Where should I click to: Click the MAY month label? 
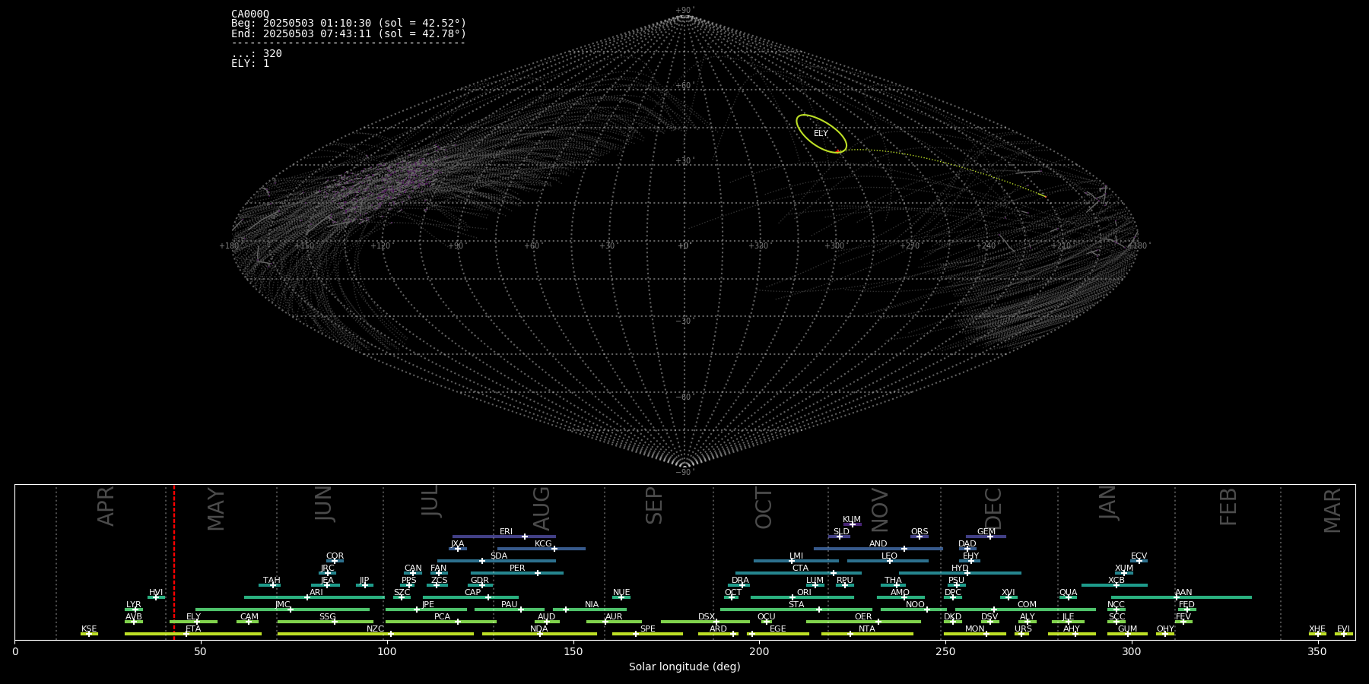[216, 509]
